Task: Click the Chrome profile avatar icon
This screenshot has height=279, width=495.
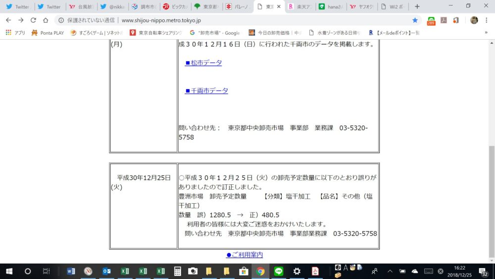Action: point(474,20)
